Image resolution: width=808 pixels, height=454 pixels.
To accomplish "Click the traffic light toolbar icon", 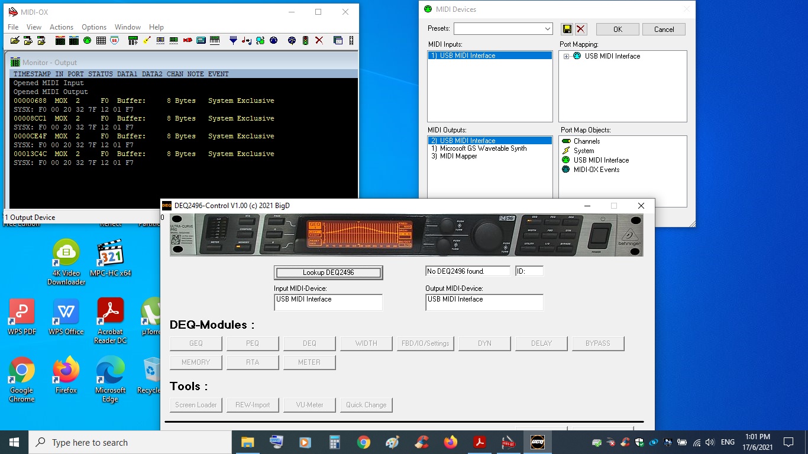I will coord(305,41).
